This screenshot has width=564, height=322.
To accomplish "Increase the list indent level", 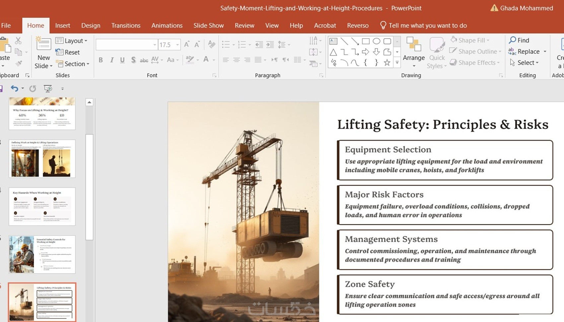I will pyautogui.click(x=270, y=44).
